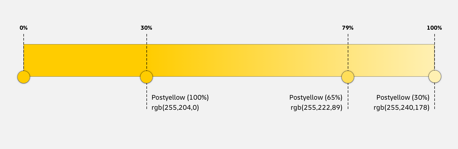The width and height of the screenshot is (458, 149).
Task: Click the lightest bar segment between 79% and 100%
Action: coord(391,60)
